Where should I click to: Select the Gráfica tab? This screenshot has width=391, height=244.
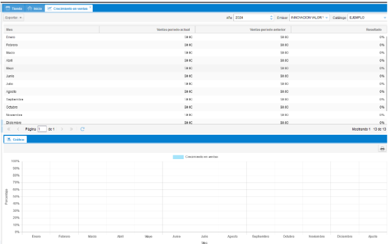tap(15, 139)
